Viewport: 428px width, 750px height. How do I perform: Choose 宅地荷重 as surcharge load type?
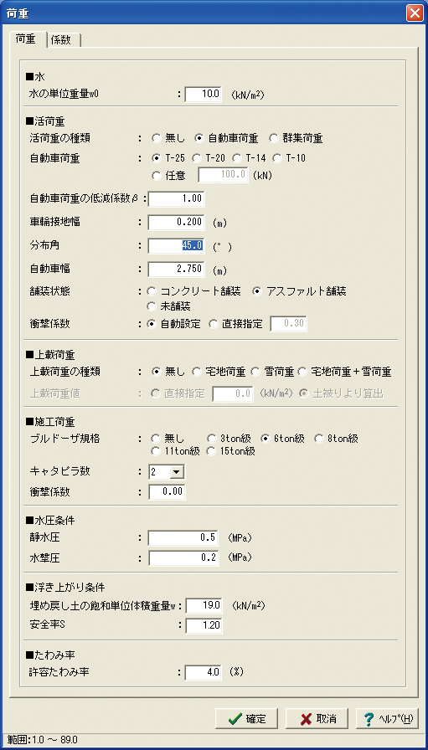click(x=219, y=372)
